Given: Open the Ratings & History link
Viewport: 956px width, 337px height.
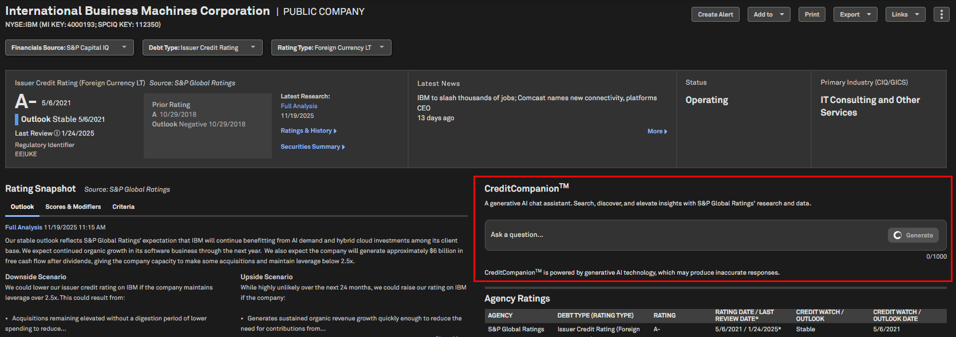Looking at the screenshot, I should pos(308,131).
